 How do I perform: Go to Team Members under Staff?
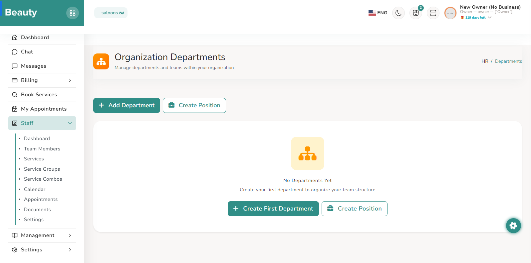click(x=42, y=149)
